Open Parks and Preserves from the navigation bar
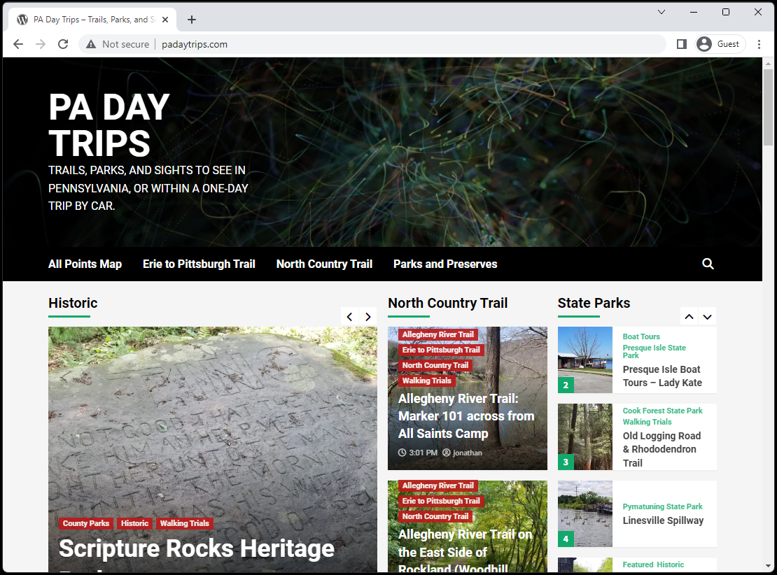This screenshot has height=575, width=777. tap(445, 264)
